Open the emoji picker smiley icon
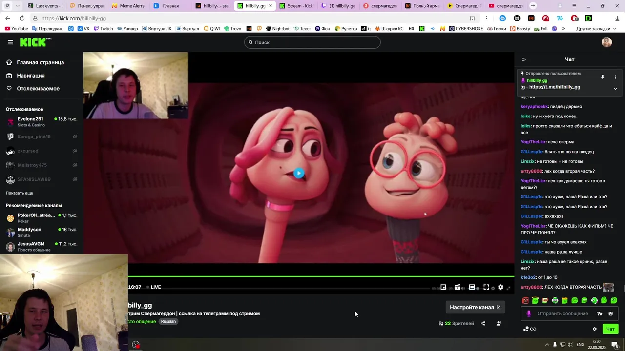Viewport: 625px width, 351px height. [610, 314]
